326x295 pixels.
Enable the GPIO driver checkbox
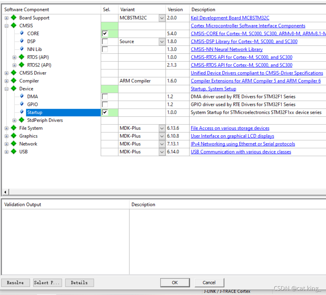[x=105, y=104]
